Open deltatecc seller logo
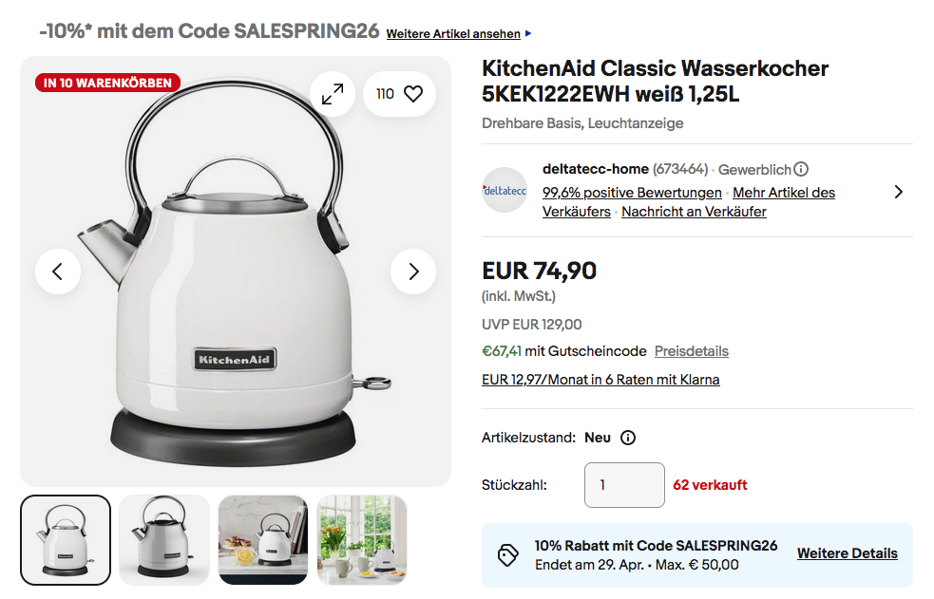The width and height of the screenshot is (934, 599). click(505, 191)
